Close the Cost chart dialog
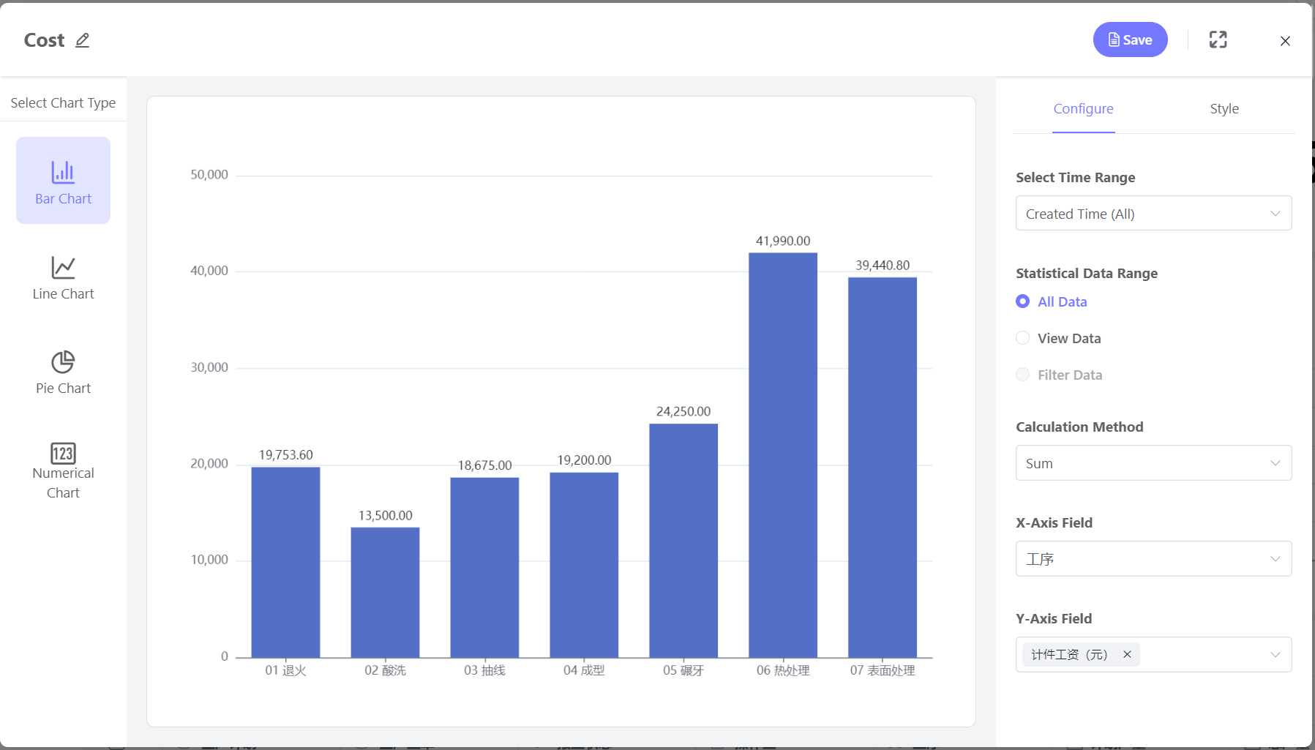 (x=1285, y=41)
